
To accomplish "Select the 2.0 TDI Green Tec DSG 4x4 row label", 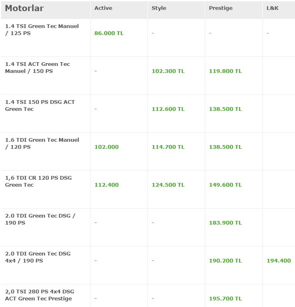I will click(37, 257).
